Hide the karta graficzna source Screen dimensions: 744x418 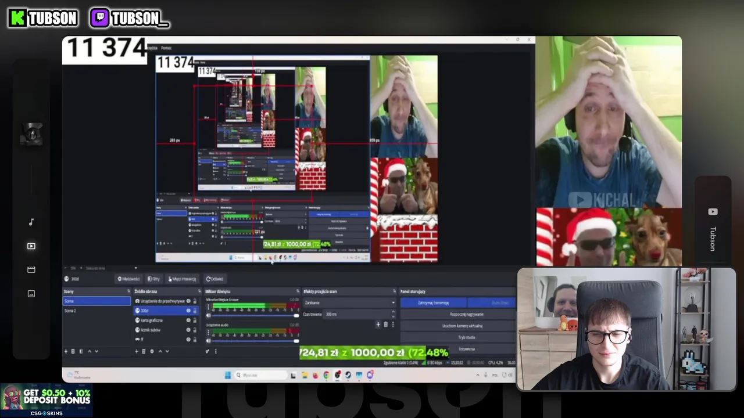(188, 320)
